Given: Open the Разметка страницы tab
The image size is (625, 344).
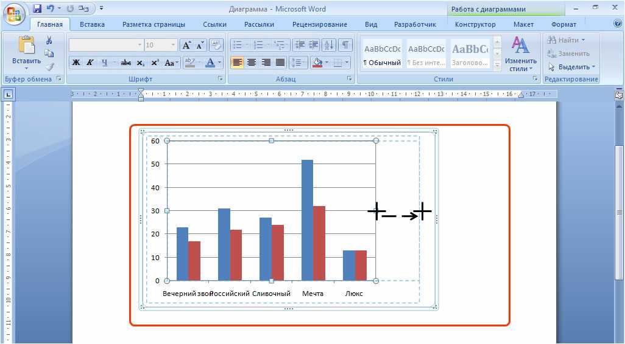Looking at the screenshot, I should (154, 24).
